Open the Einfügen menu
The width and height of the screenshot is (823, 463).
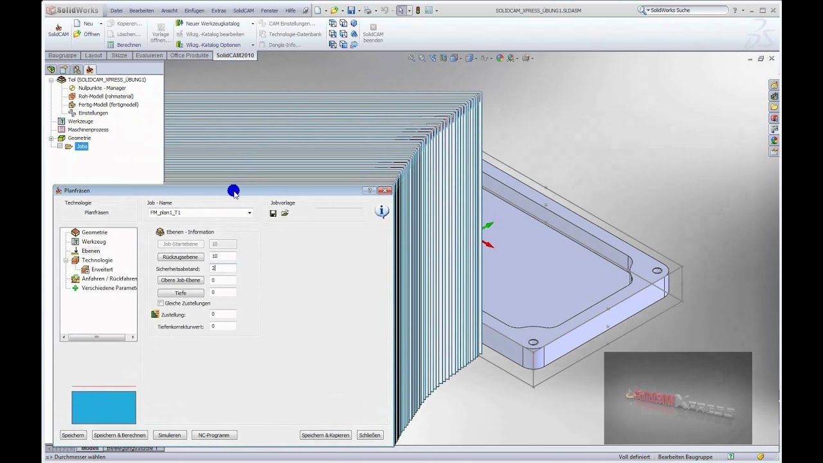pos(194,11)
